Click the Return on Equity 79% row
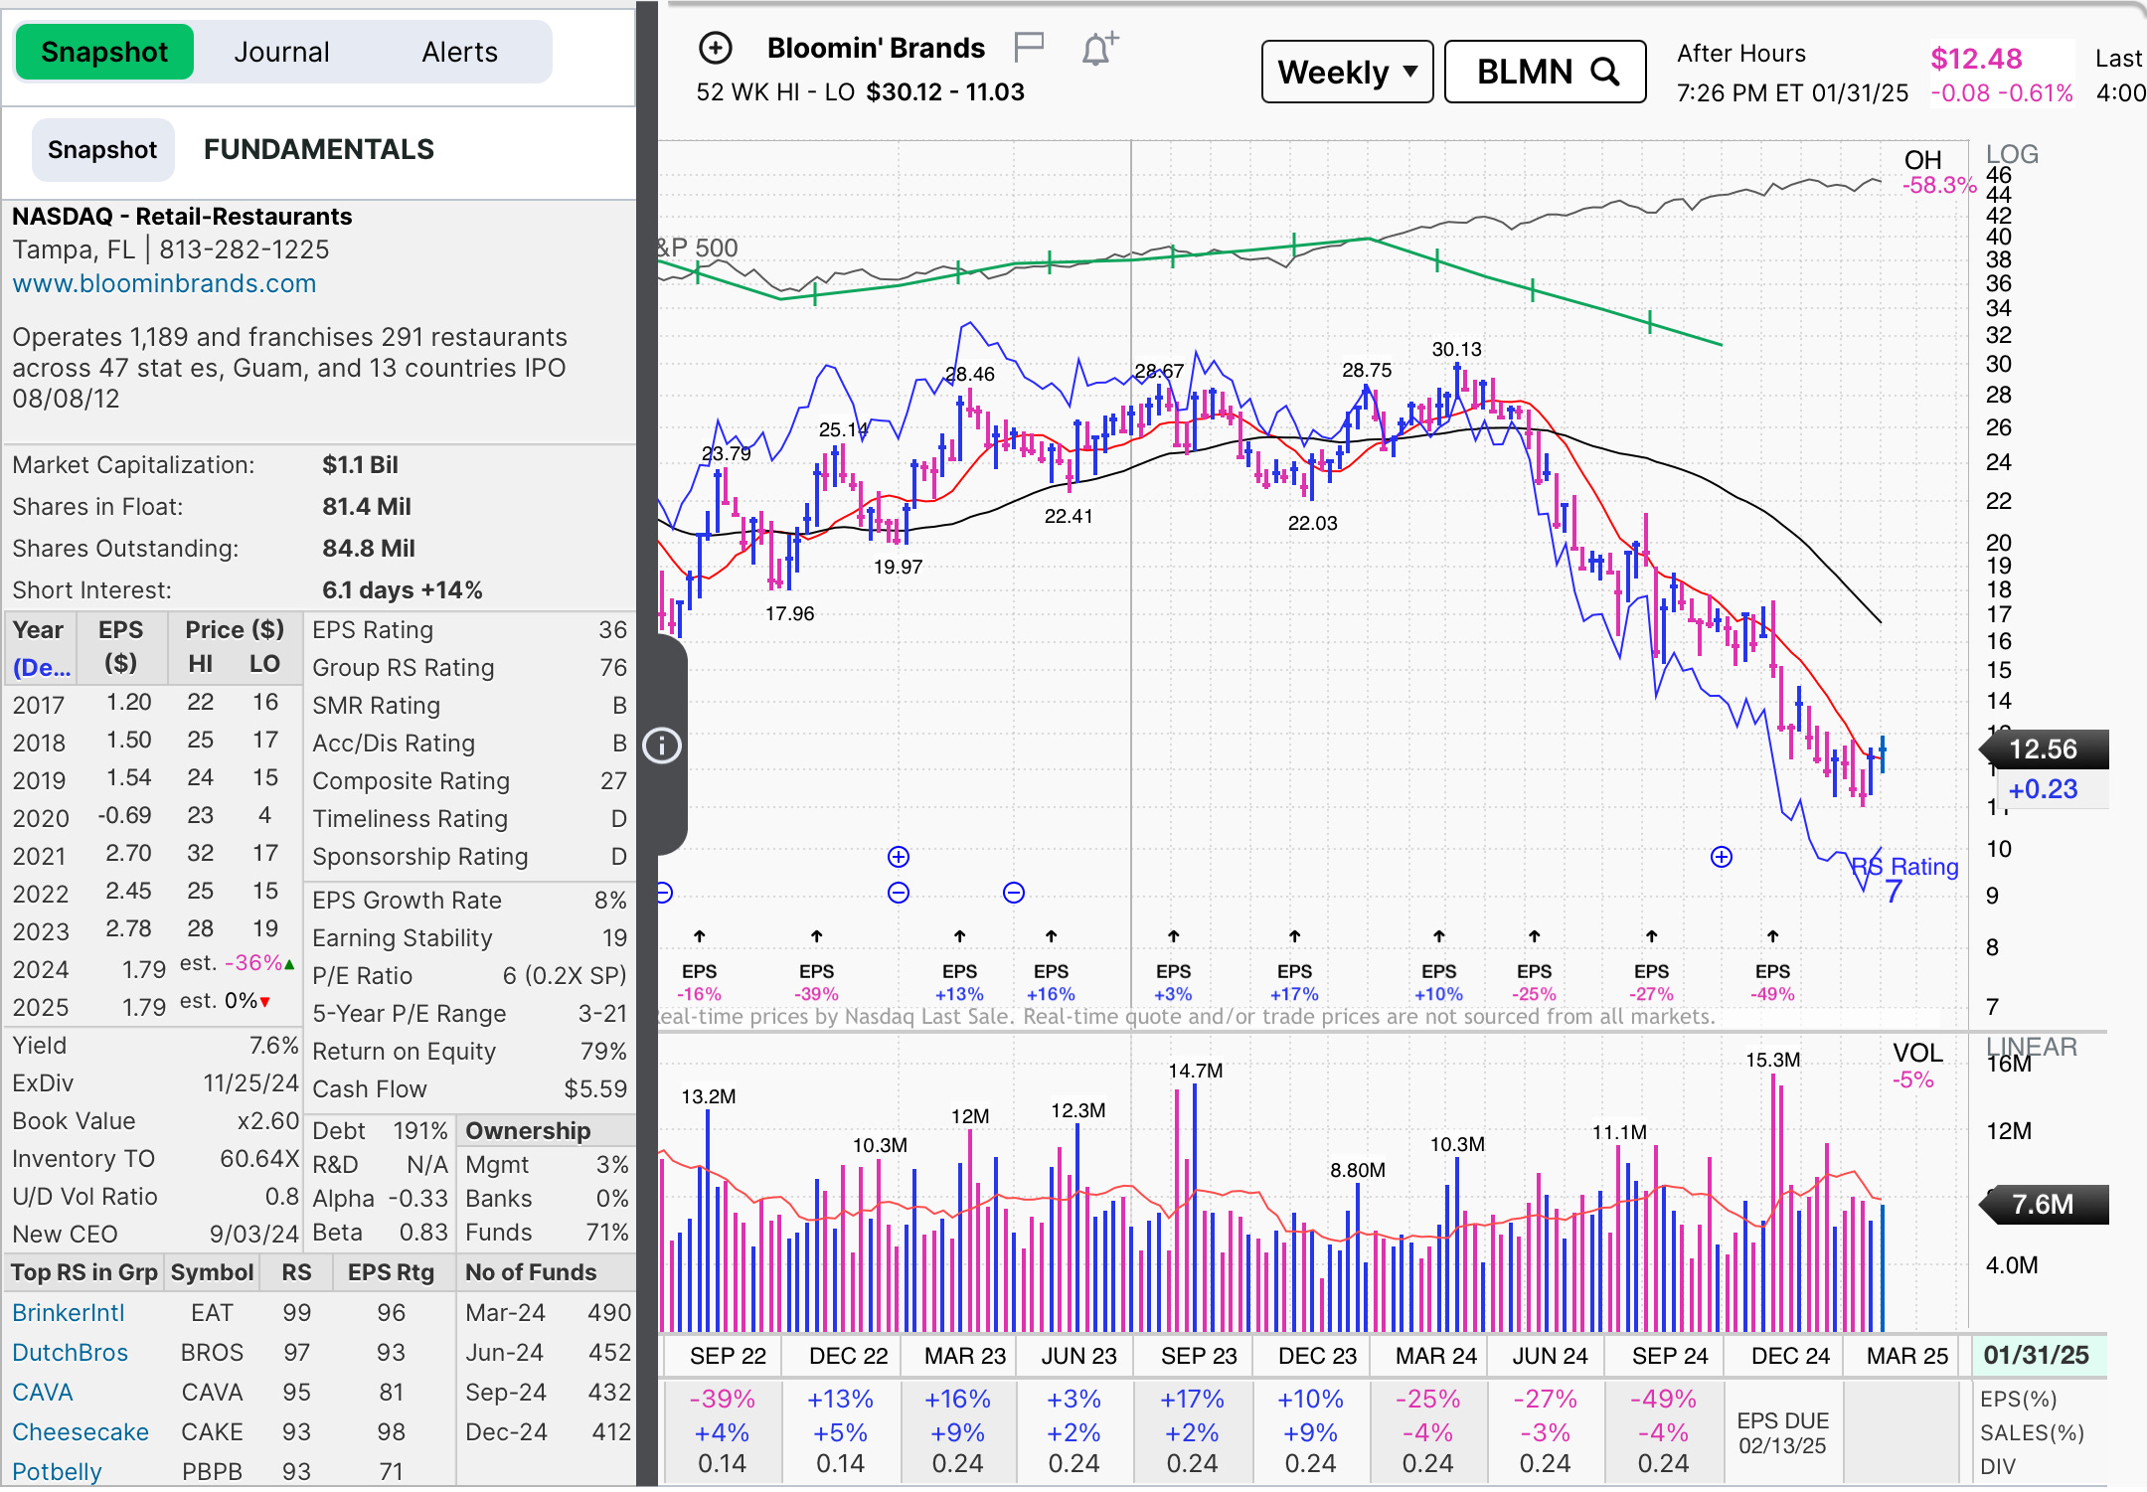Screen dimensions: 2147x1492 coord(469,1052)
